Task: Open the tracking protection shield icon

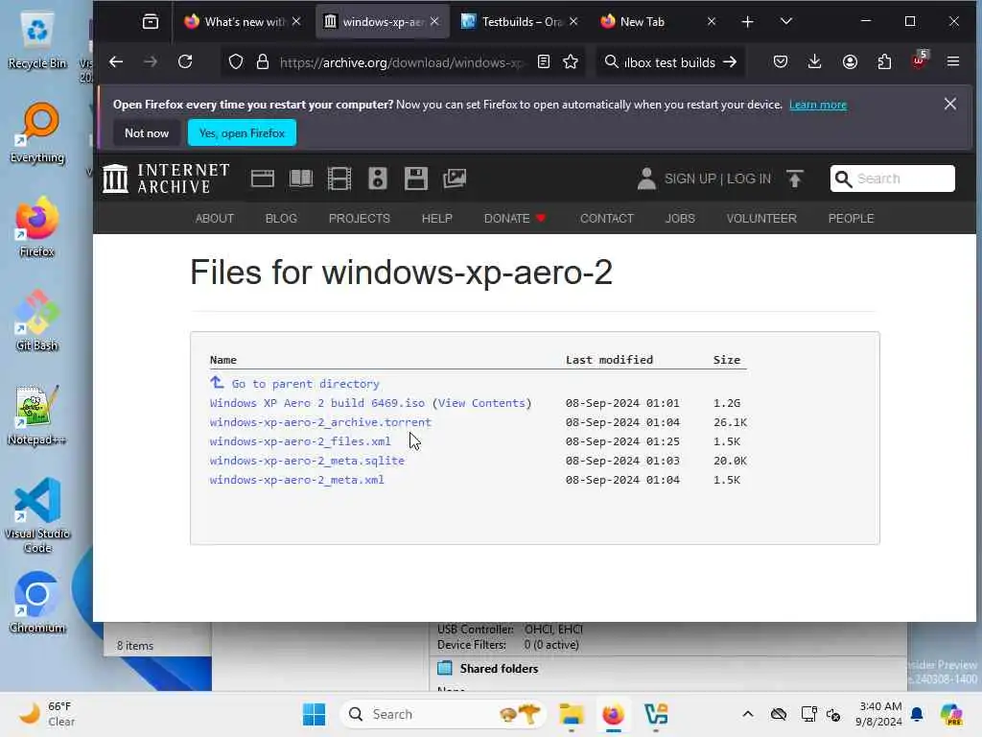Action: click(236, 62)
